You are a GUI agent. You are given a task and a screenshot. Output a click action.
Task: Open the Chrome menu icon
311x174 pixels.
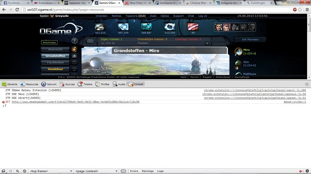point(307,9)
